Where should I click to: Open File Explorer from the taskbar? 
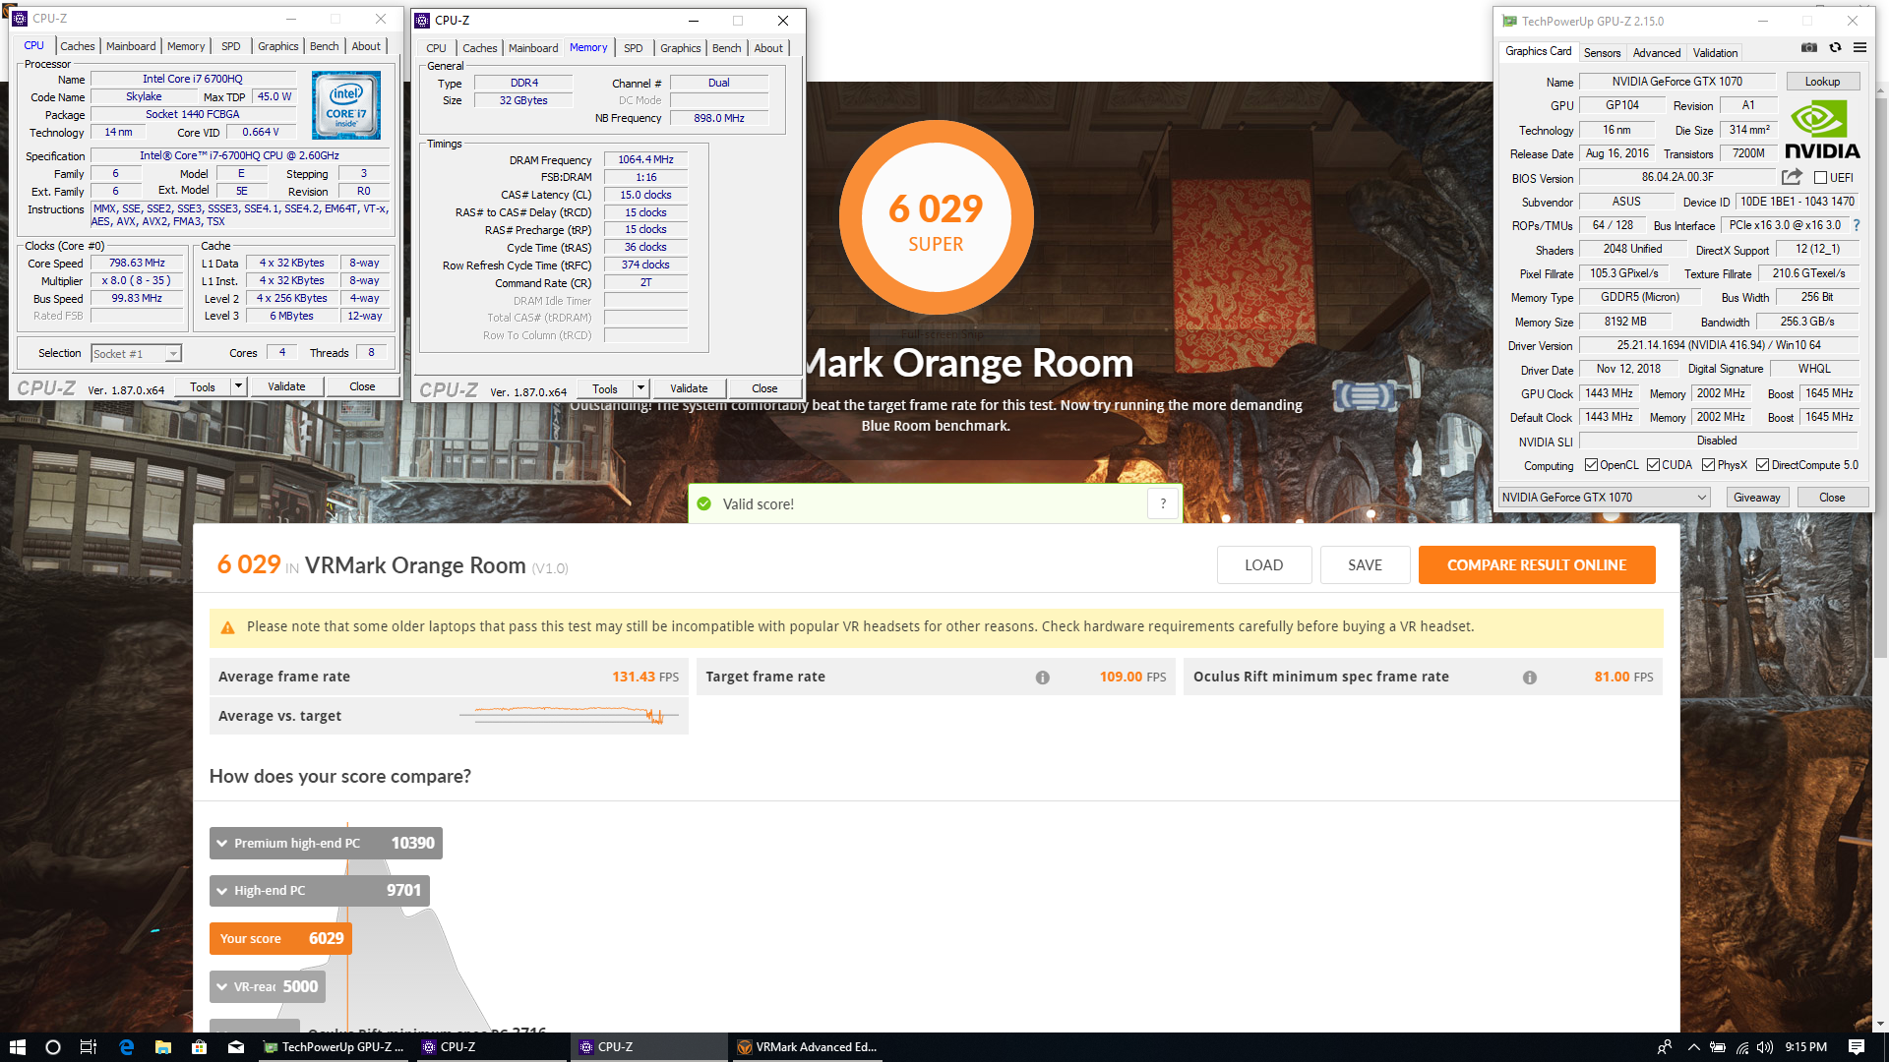click(162, 1047)
